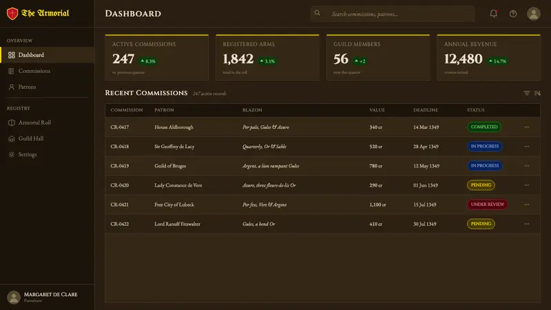Click the 8.3% trend badge

pos(148,61)
